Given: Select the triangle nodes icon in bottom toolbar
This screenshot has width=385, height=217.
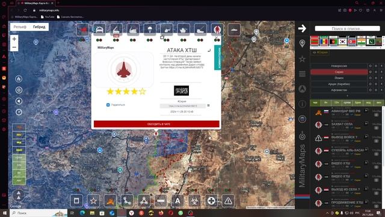Looking at the screenshot, I should [x=144, y=201].
